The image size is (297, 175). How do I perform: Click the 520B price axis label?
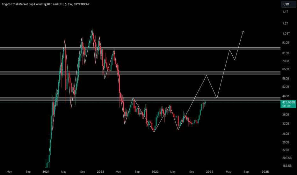286,87
